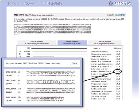Click the bitscore column header

pos(117,48)
